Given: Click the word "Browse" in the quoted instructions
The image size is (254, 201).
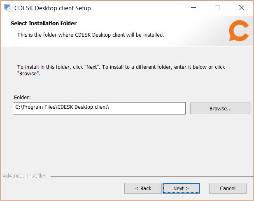Looking at the screenshot, I should (x=28, y=74).
